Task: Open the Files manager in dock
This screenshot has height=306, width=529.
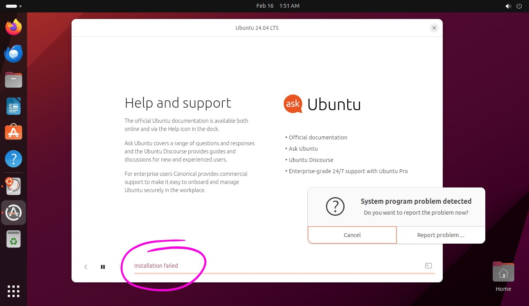Action: pyautogui.click(x=14, y=80)
